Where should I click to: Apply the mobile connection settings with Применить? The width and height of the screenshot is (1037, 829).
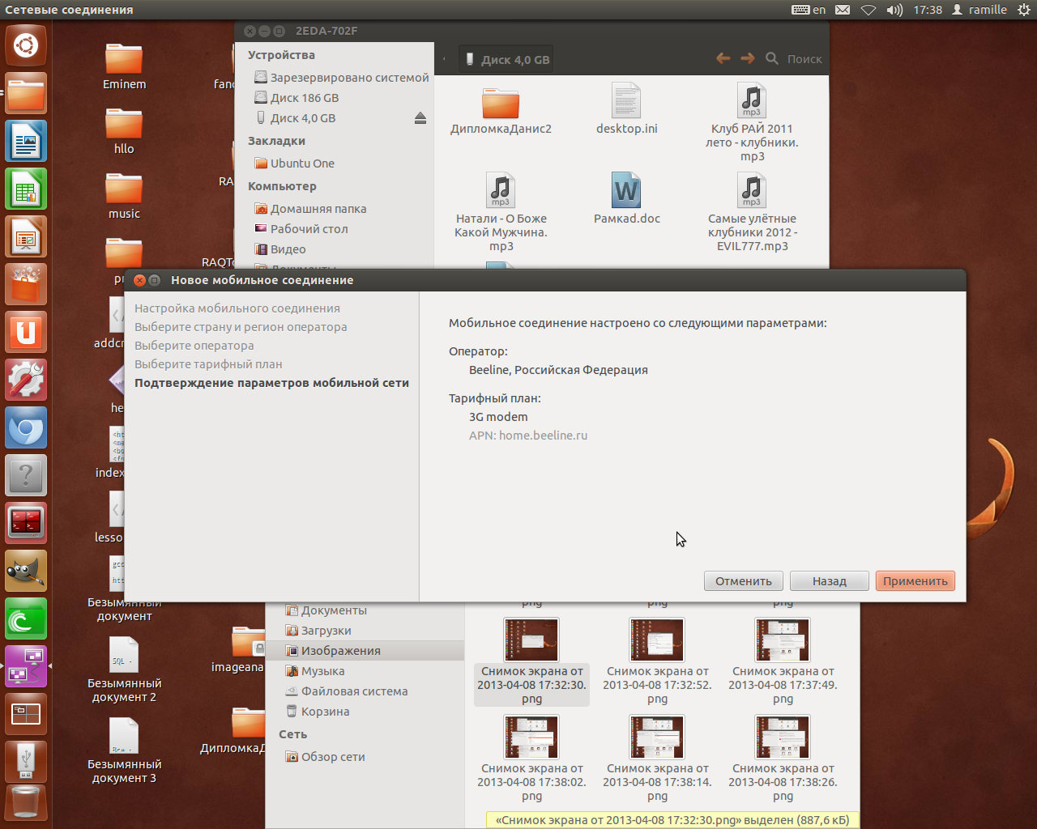click(x=915, y=580)
